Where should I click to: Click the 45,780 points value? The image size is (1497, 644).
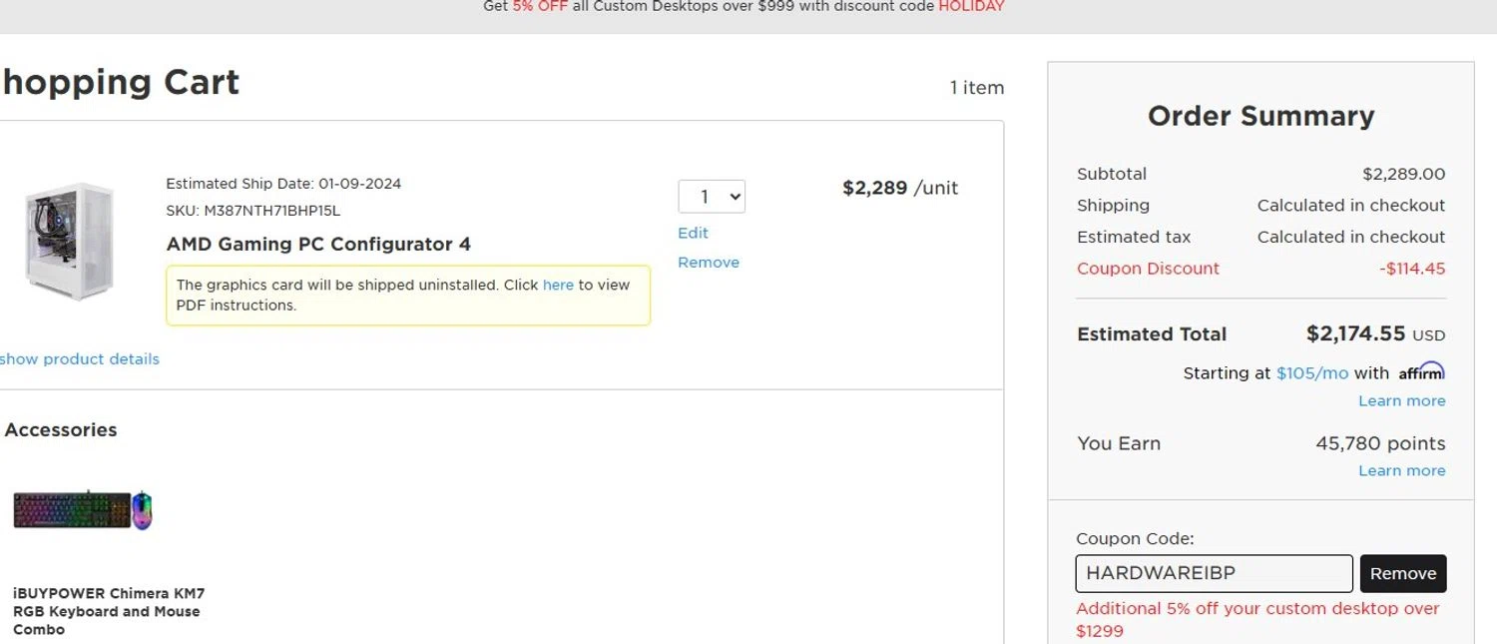point(1380,443)
